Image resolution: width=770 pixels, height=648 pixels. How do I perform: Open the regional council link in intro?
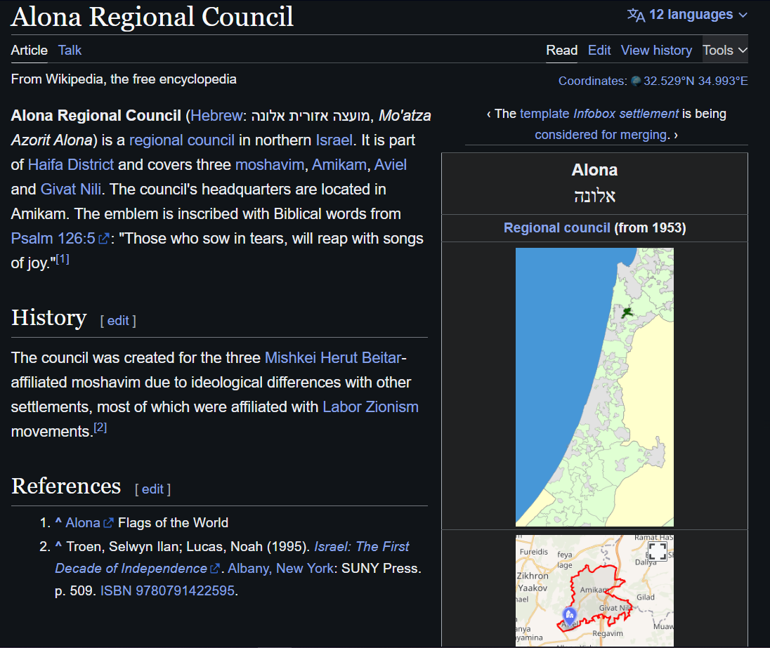point(182,140)
